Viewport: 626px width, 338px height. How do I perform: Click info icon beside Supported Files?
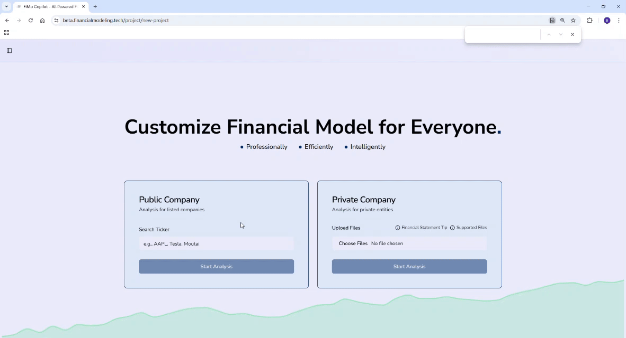tap(452, 227)
